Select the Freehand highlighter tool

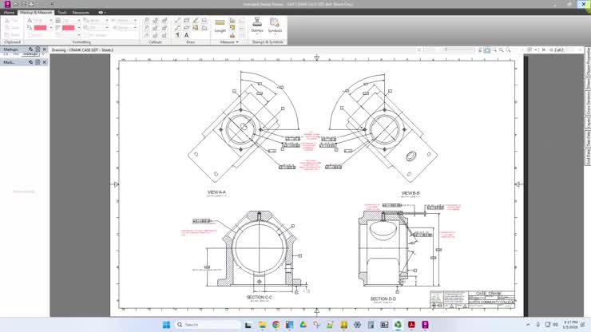[x=196, y=28]
